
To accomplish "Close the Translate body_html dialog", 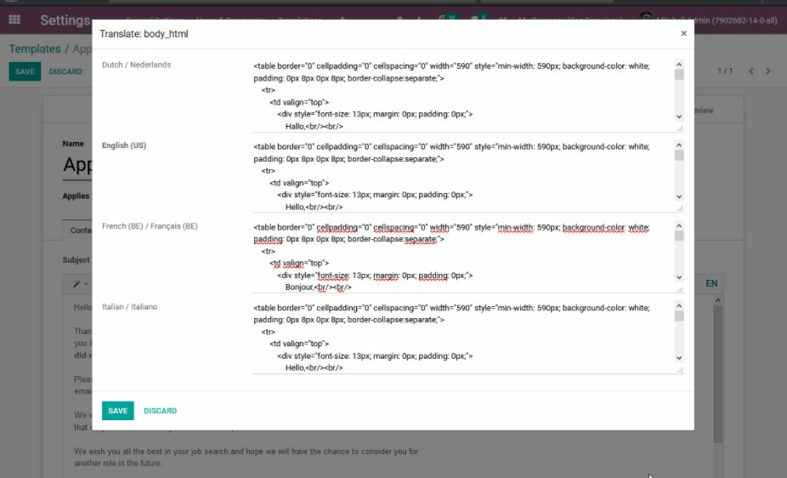I will (683, 34).
